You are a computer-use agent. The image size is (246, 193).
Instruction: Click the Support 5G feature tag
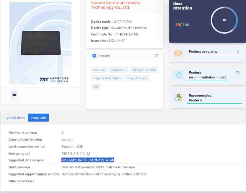click(118, 70)
